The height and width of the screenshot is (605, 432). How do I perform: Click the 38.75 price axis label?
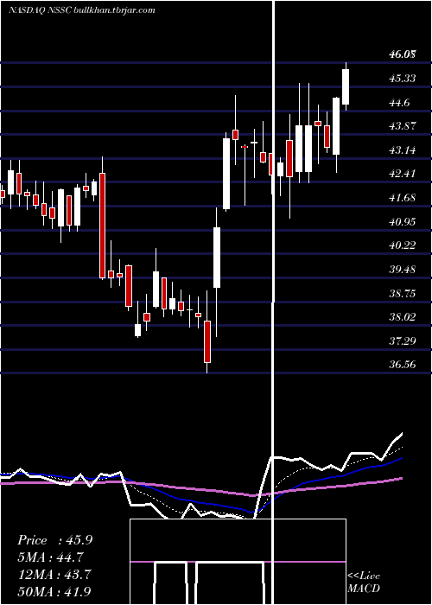click(x=403, y=293)
